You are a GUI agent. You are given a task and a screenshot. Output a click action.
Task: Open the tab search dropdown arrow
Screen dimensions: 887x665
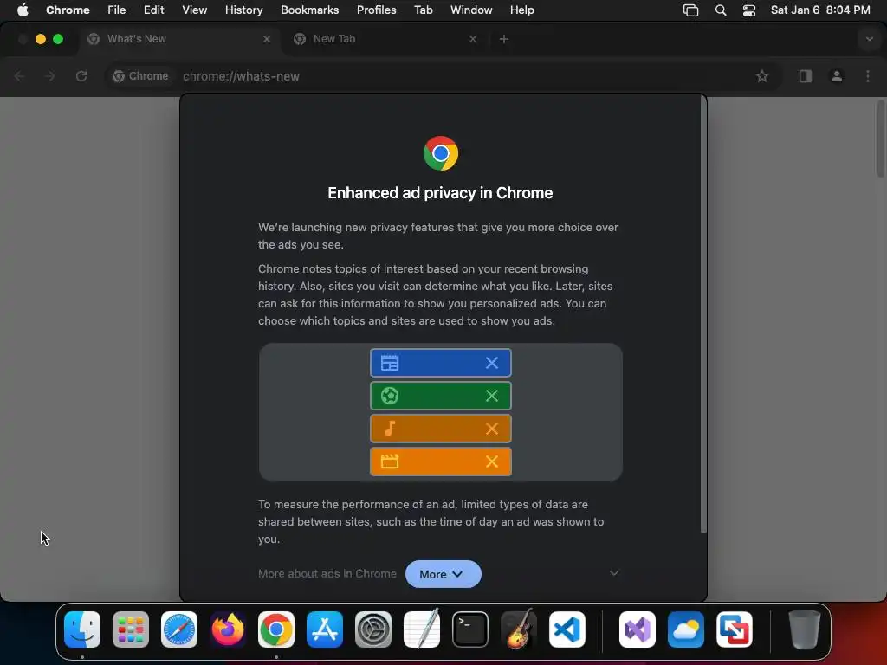pyautogui.click(x=869, y=39)
